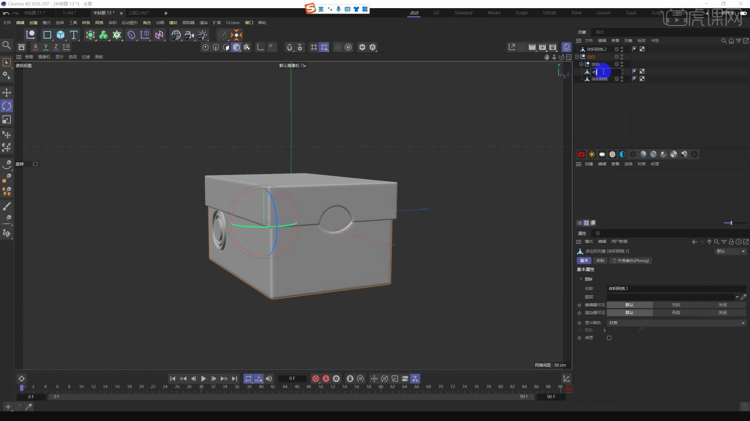The image size is (750, 421).
Task: Select the Move tool in the left toolbar
Action: coord(7,93)
